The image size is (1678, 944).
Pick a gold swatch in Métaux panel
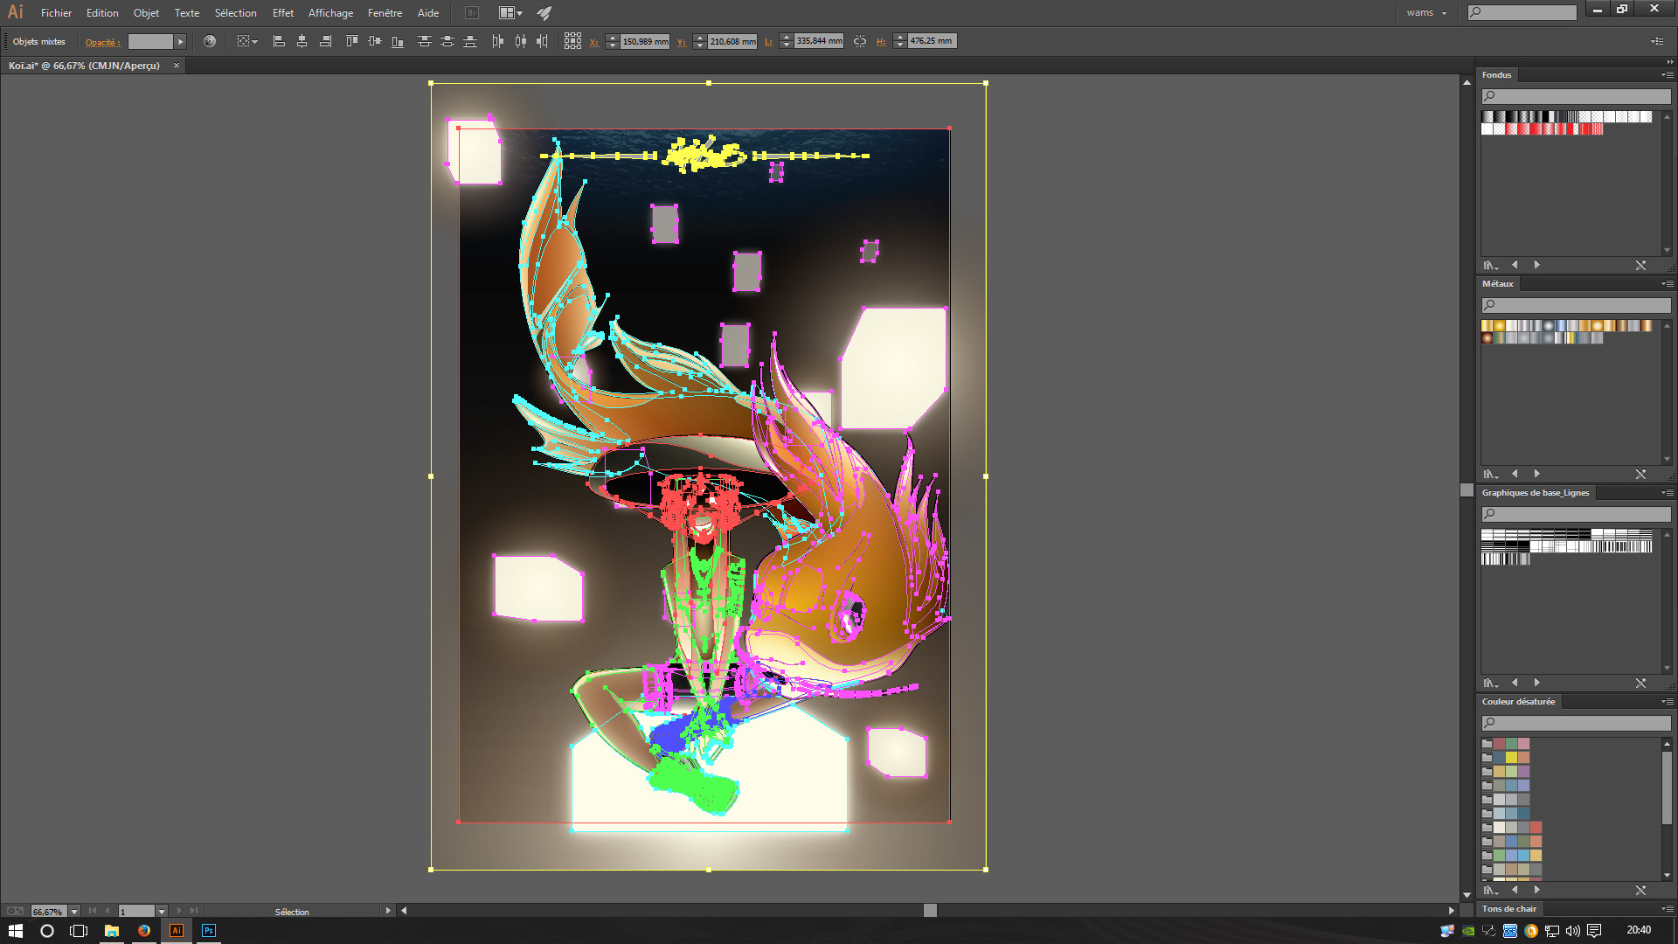click(1487, 326)
